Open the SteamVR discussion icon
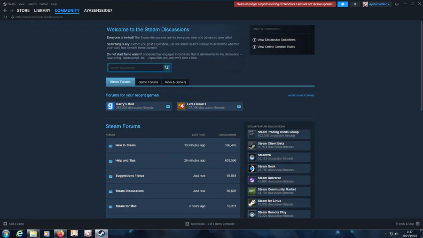423x238 pixels. coord(252,157)
